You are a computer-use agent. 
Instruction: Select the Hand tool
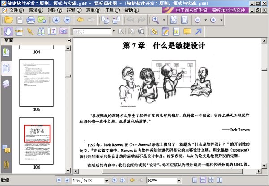[8, 31]
